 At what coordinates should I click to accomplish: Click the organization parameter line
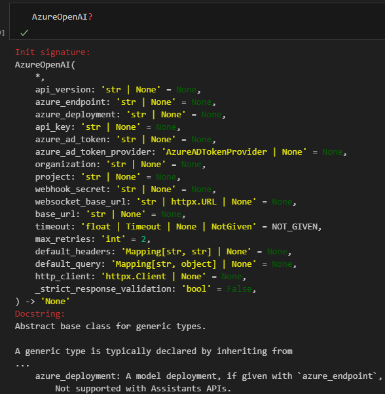pyautogui.click(x=120, y=165)
